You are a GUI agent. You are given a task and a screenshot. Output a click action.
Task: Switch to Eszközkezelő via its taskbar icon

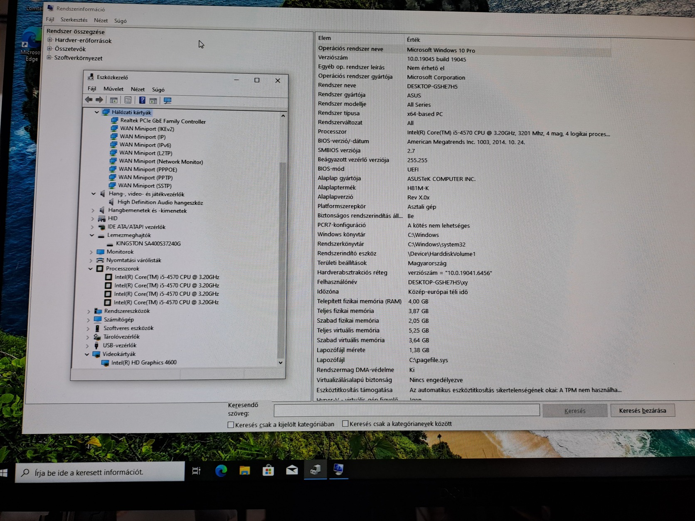point(315,469)
